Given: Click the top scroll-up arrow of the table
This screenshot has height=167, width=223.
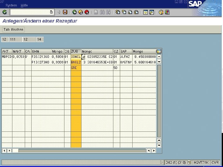Looking at the screenshot, I should click(159, 57).
